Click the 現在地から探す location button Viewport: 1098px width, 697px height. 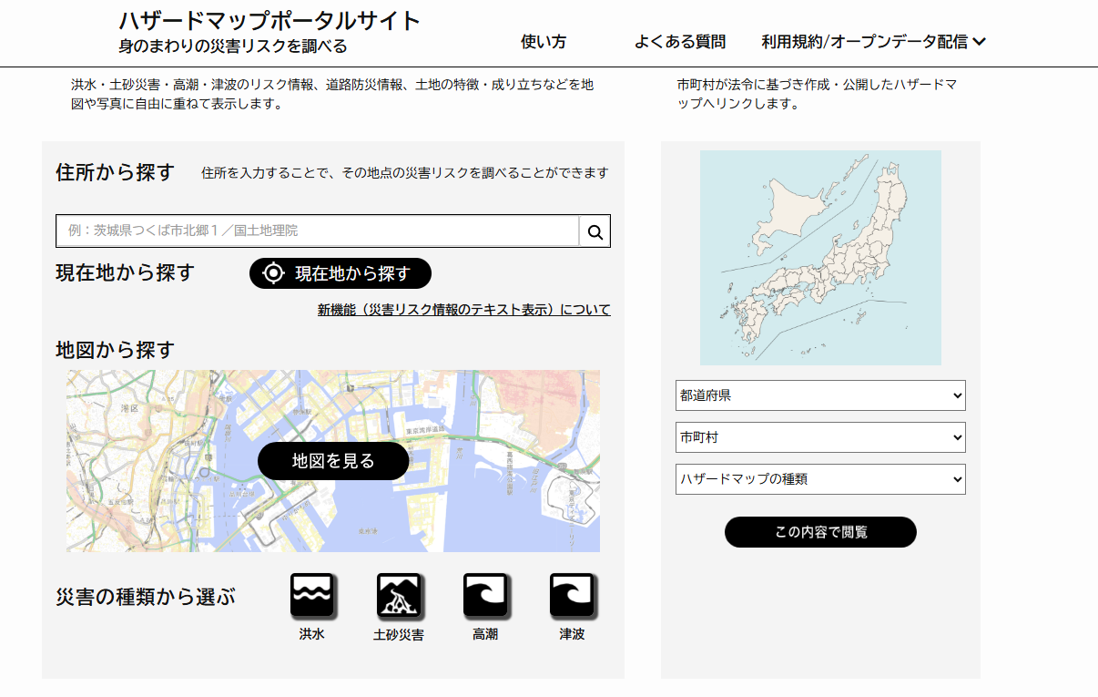click(340, 273)
